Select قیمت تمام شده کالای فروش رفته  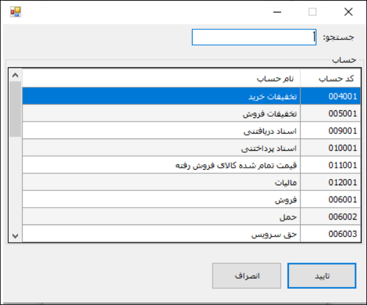(191, 165)
